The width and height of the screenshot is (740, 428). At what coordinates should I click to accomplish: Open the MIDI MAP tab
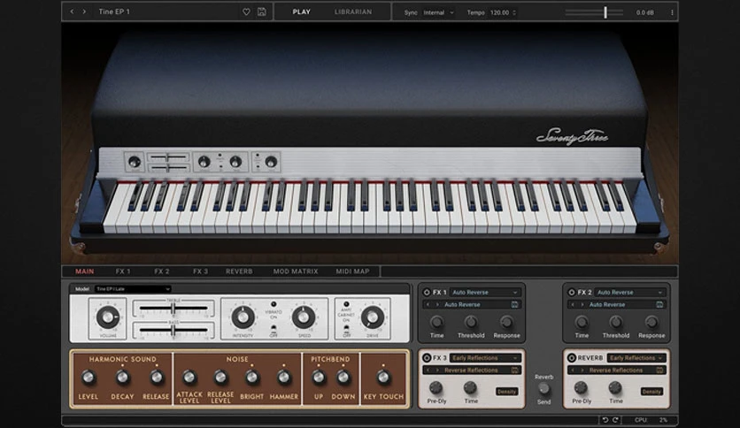click(x=352, y=271)
